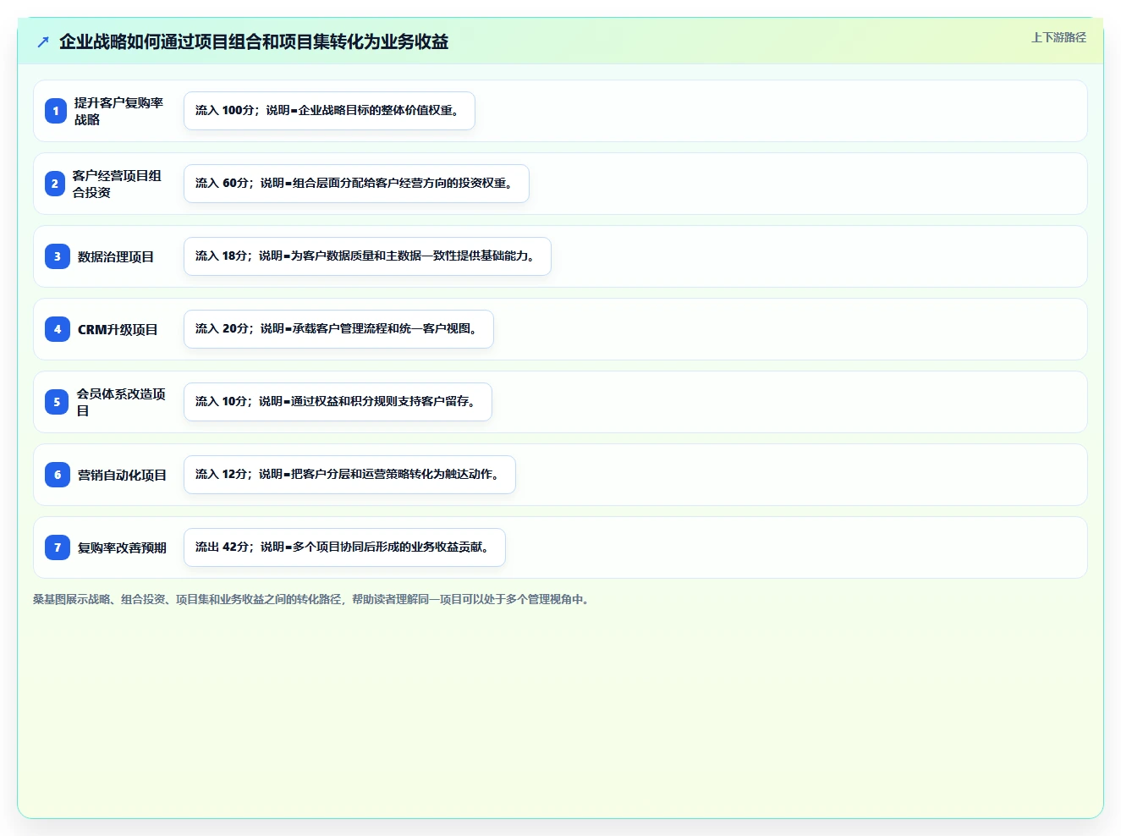Click the 流入 18分 description box
The height and width of the screenshot is (836, 1121).
click(367, 256)
